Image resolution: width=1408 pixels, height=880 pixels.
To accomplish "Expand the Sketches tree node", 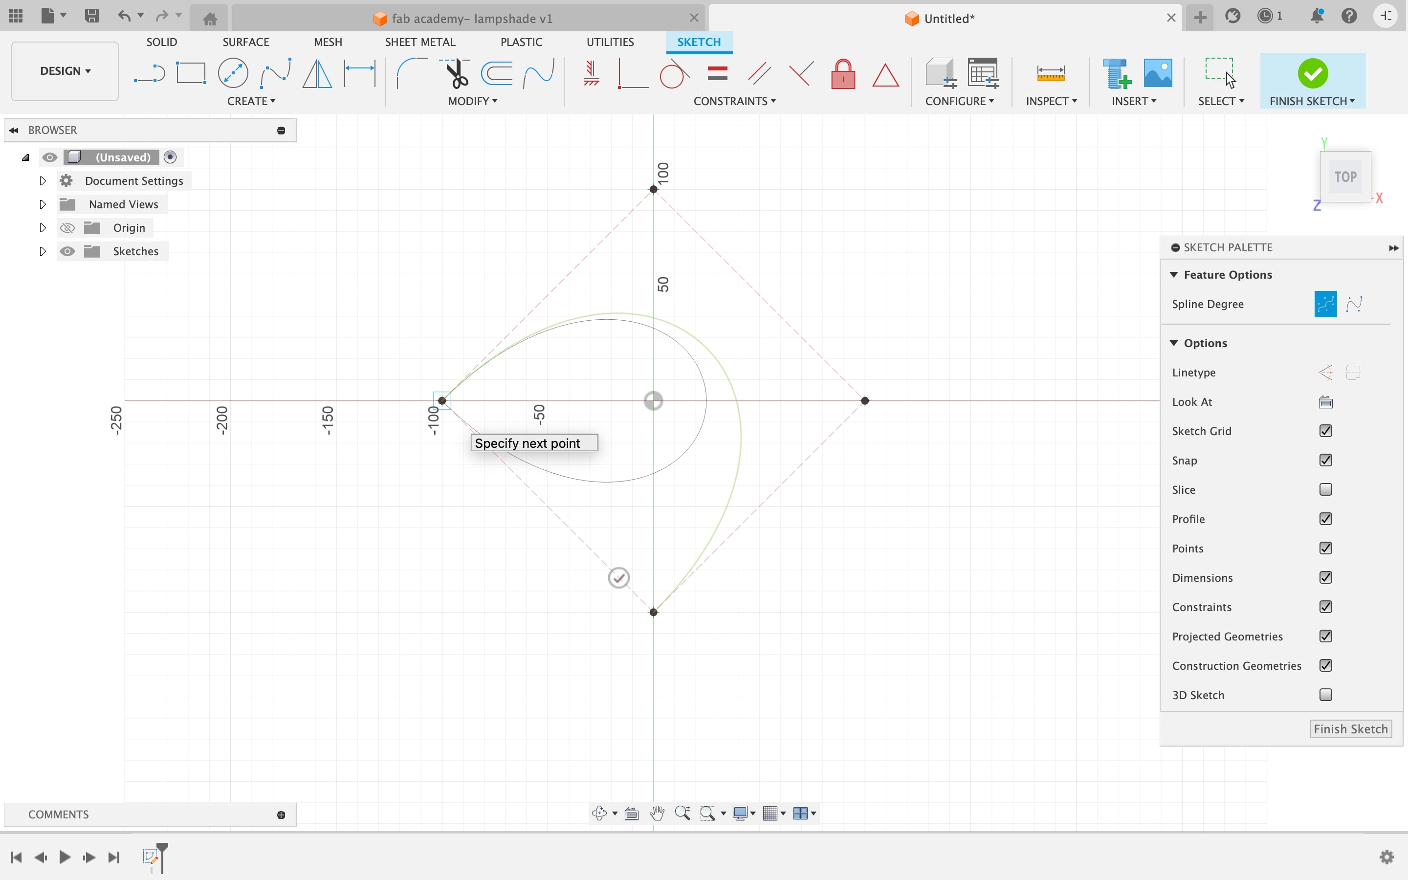I will pos(43,251).
